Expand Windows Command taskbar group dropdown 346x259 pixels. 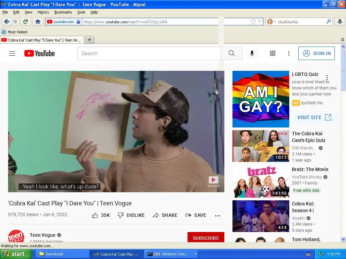[196, 254]
